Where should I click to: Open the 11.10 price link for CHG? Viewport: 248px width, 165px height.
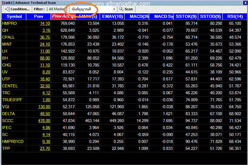pyautogui.click(x=45, y=65)
